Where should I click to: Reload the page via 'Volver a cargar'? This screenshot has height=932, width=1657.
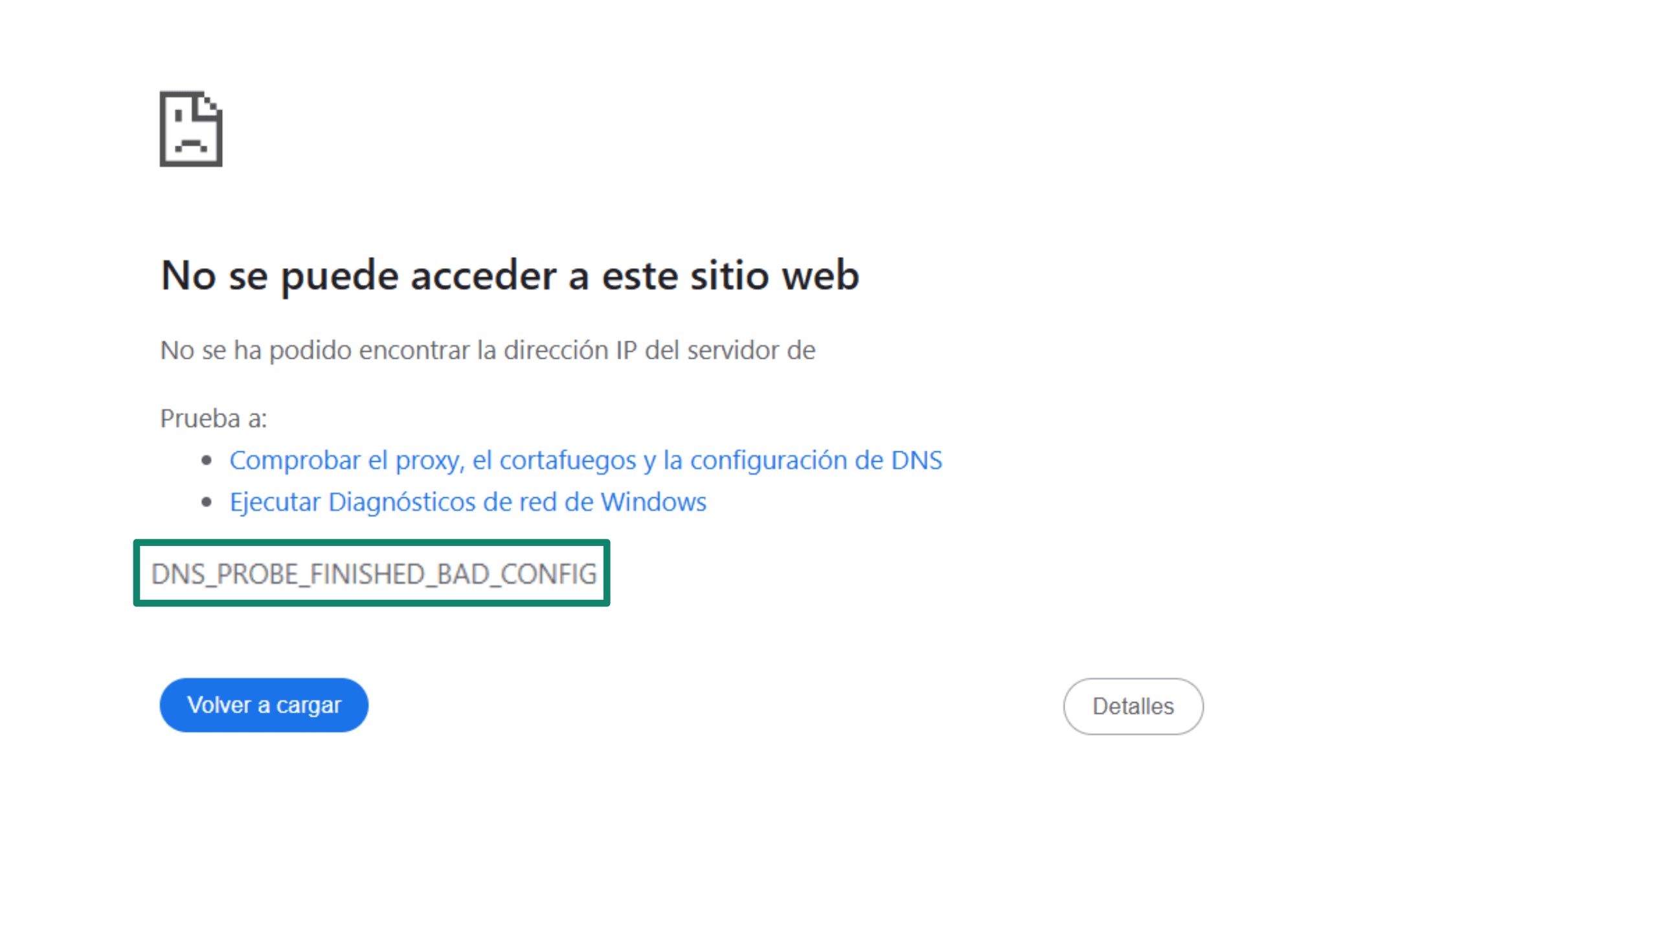pyautogui.click(x=264, y=705)
